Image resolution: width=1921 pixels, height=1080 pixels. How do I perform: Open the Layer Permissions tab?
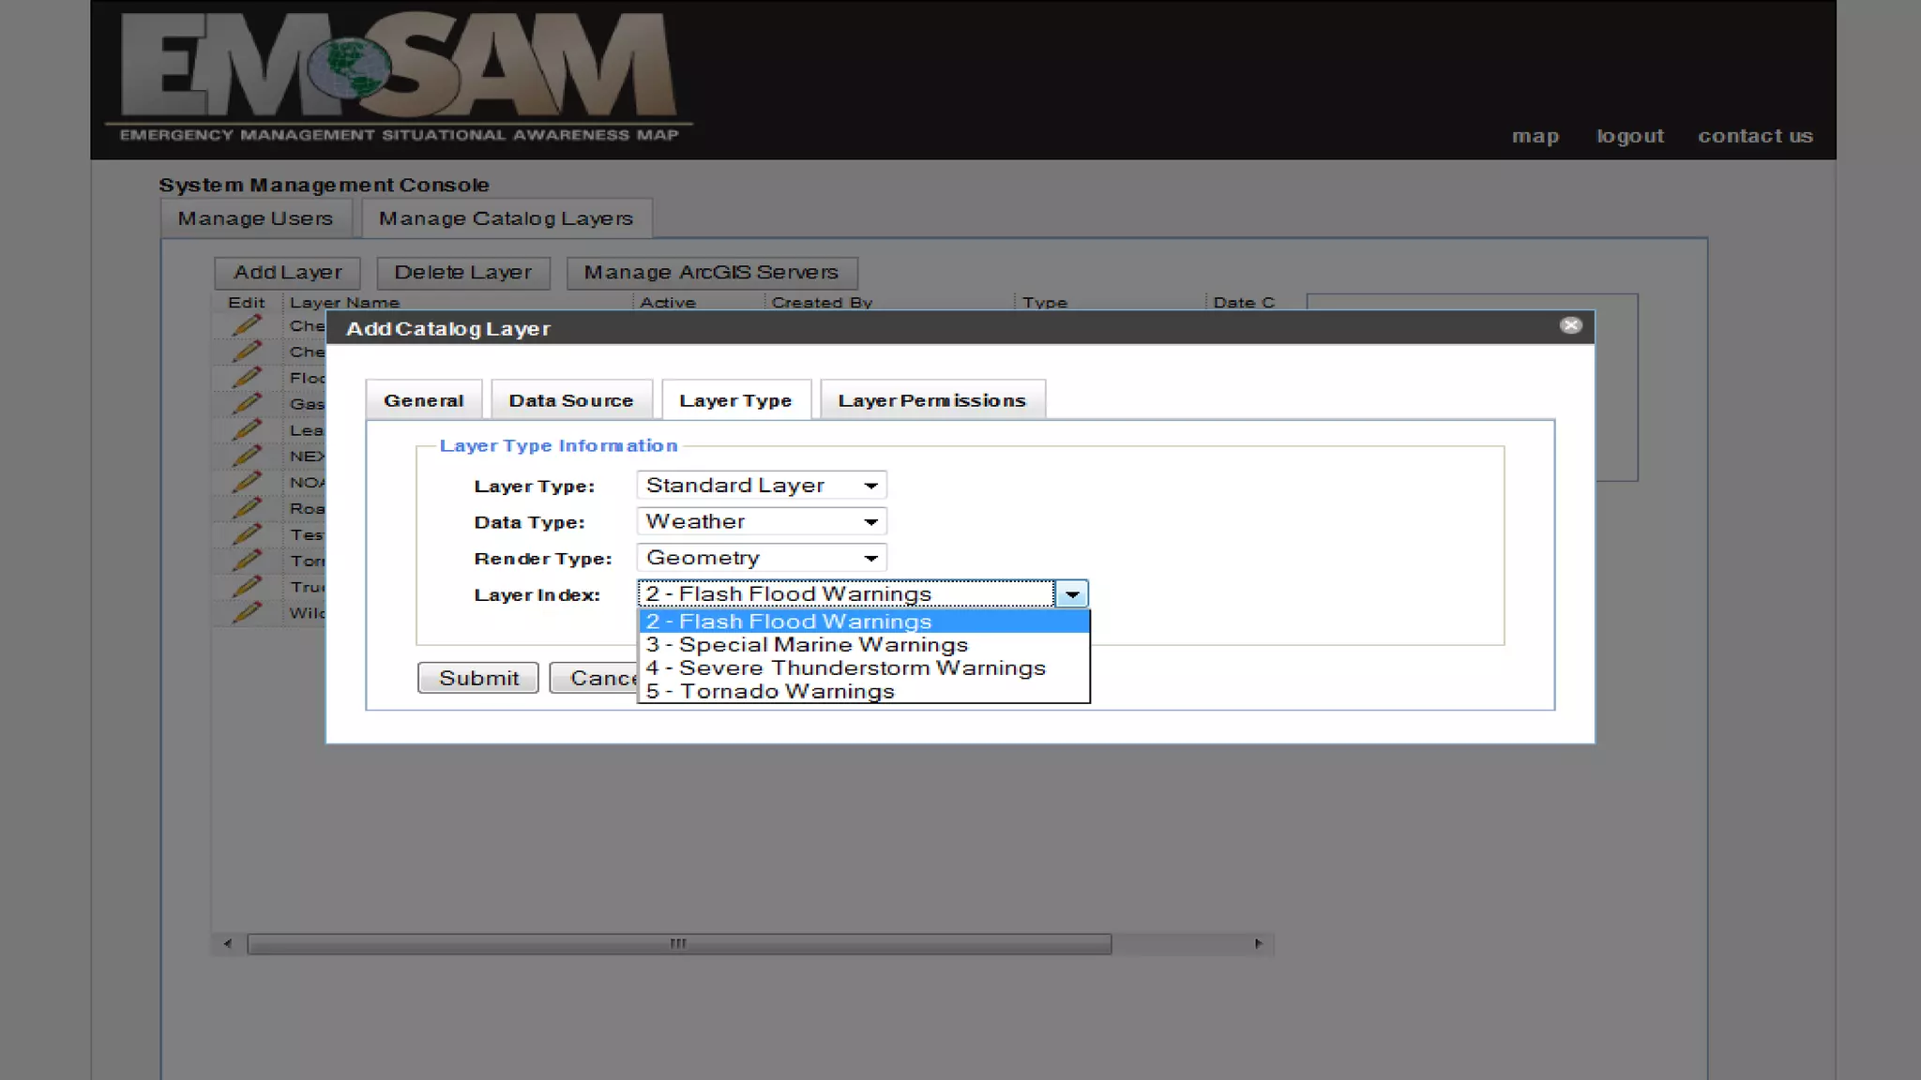pos(931,400)
